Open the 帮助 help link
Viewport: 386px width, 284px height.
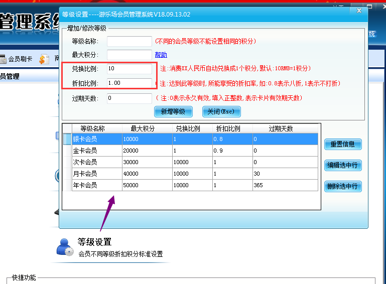tap(161, 55)
